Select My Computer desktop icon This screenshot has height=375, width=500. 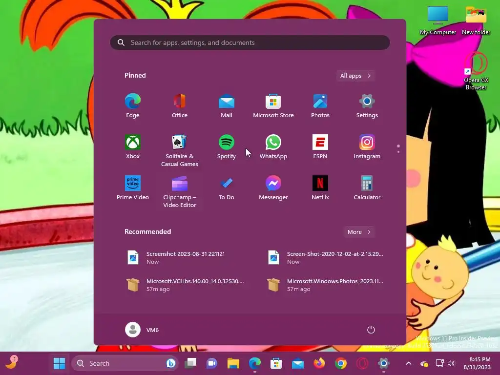tap(438, 20)
